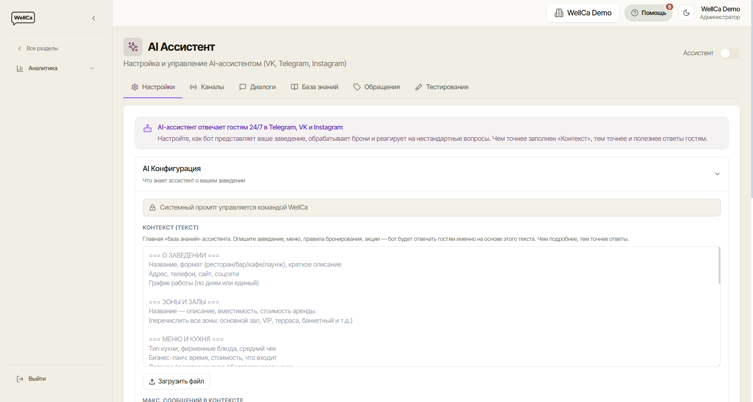Click the Аналитика bar chart icon
Image resolution: width=753 pixels, height=402 pixels.
pyautogui.click(x=20, y=68)
